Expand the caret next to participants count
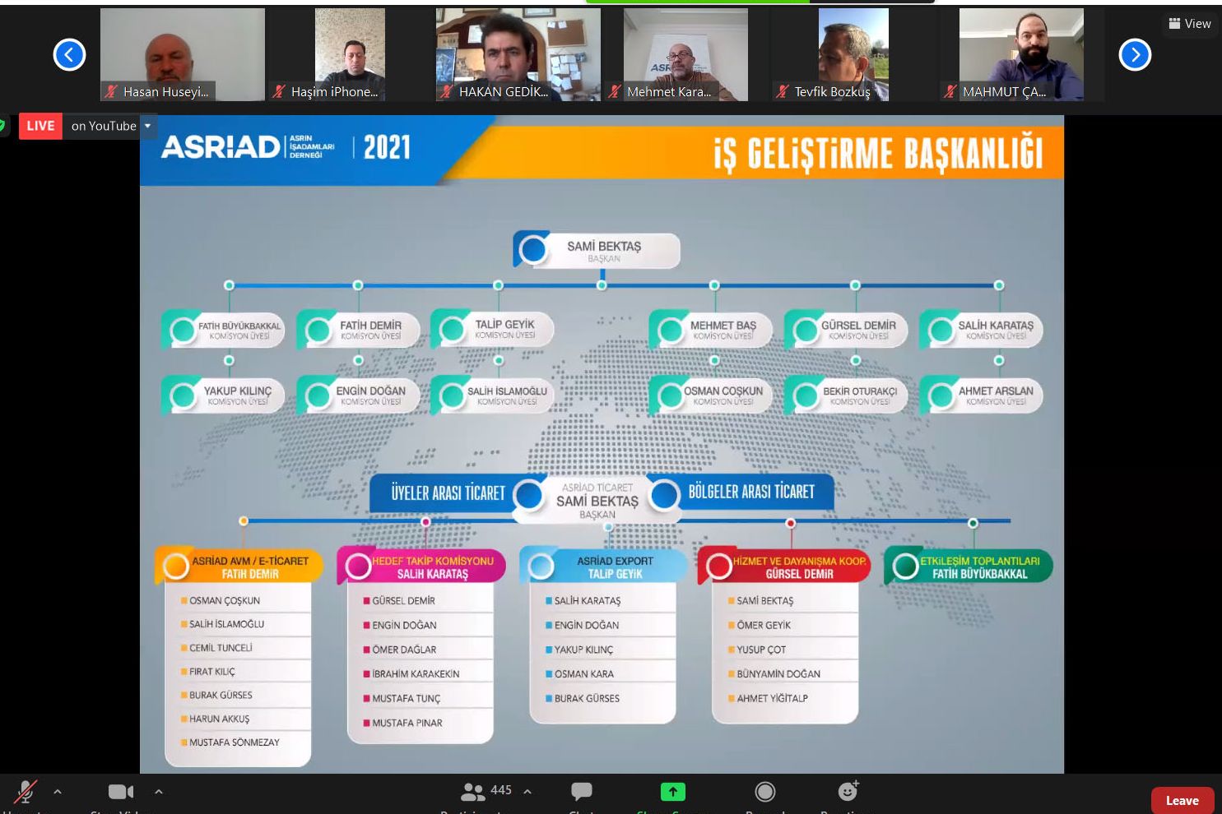This screenshot has width=1222, height=814. coord(527,792)
